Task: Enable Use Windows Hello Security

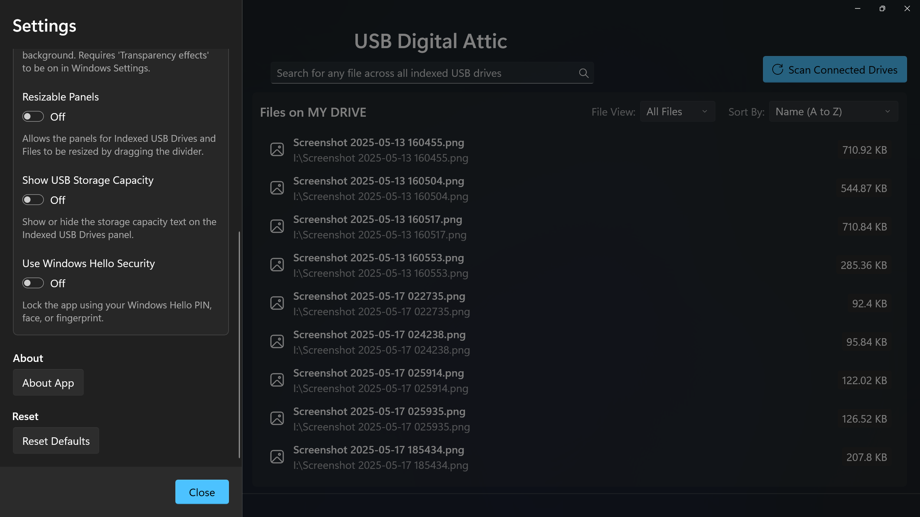Action: click(x=33, y=283)
